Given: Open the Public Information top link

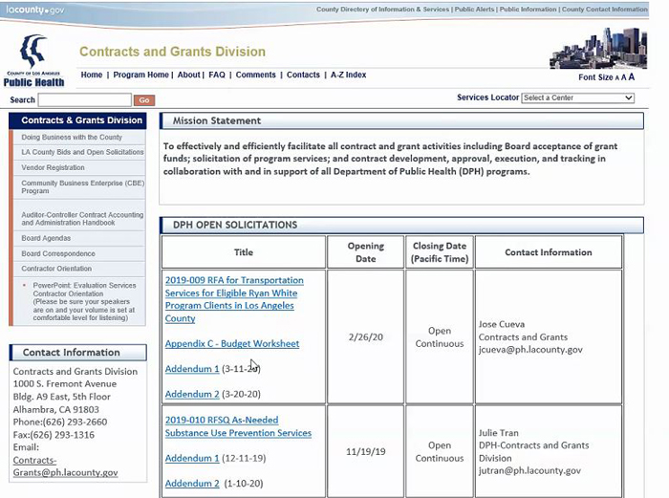Looking at the screenshot, I should click(x=529, y=9).
